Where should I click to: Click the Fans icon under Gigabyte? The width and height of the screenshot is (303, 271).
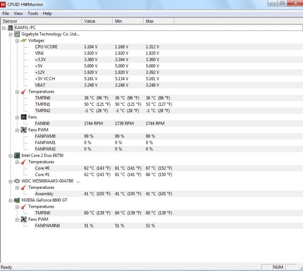coord(24,117)
